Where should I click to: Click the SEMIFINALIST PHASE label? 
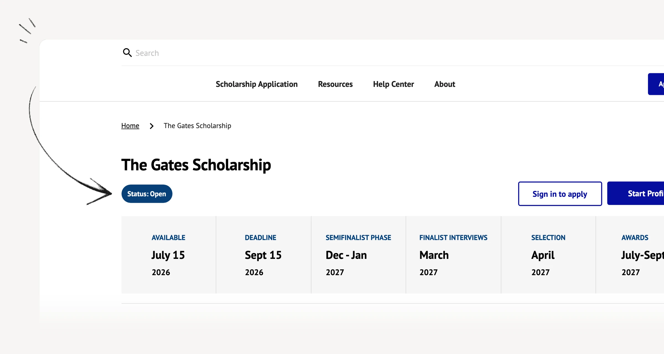pos(358,238)
